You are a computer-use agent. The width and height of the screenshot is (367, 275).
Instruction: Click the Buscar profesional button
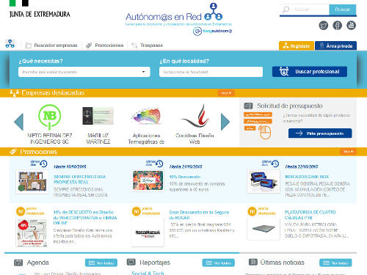[310, 72]
